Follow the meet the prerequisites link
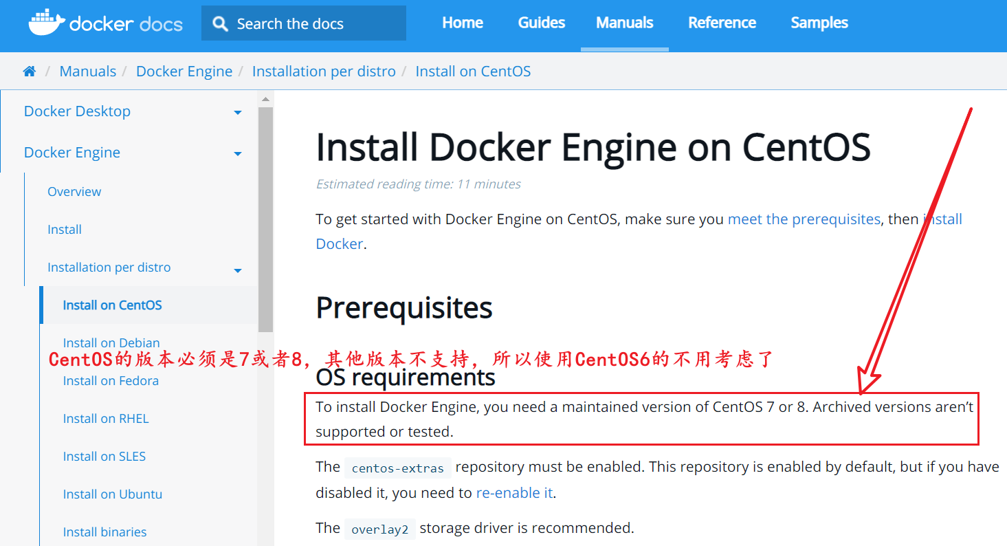 click(x=804, y=219)
